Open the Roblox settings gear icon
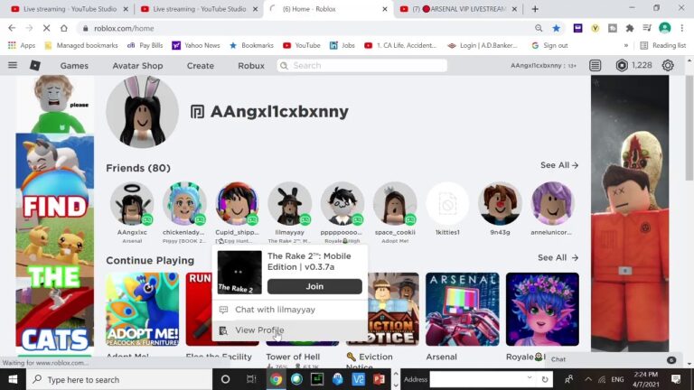 (668, 65)
